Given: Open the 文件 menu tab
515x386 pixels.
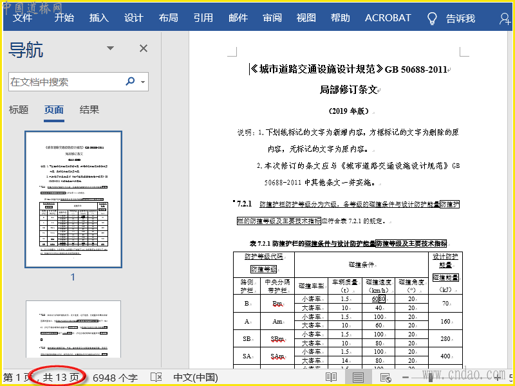Looking at the screenshot, I should coord(23,18).
